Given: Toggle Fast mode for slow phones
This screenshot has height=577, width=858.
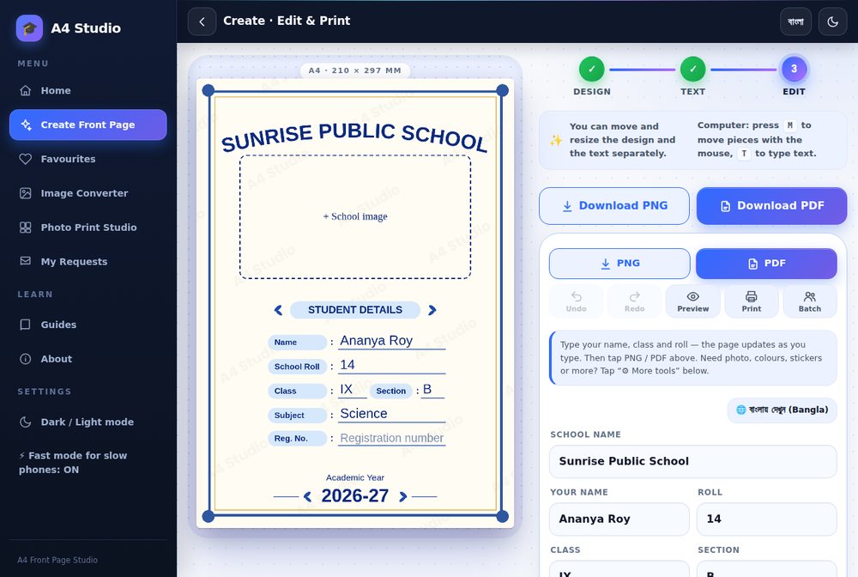Looking at the screenshot, I should click(x=88, y=463).
